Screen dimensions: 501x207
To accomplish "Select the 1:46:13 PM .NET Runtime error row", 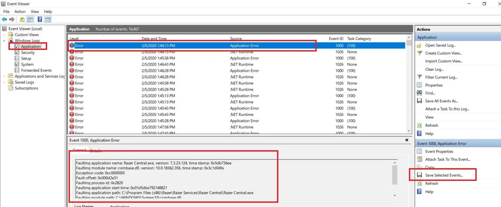I will click(x=237, y=52).
